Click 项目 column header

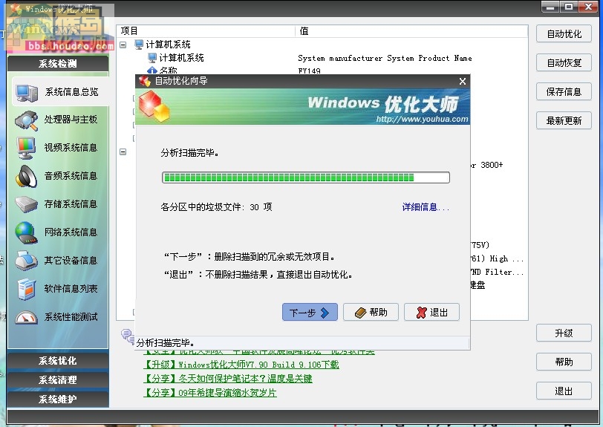[x=206, y=30]
